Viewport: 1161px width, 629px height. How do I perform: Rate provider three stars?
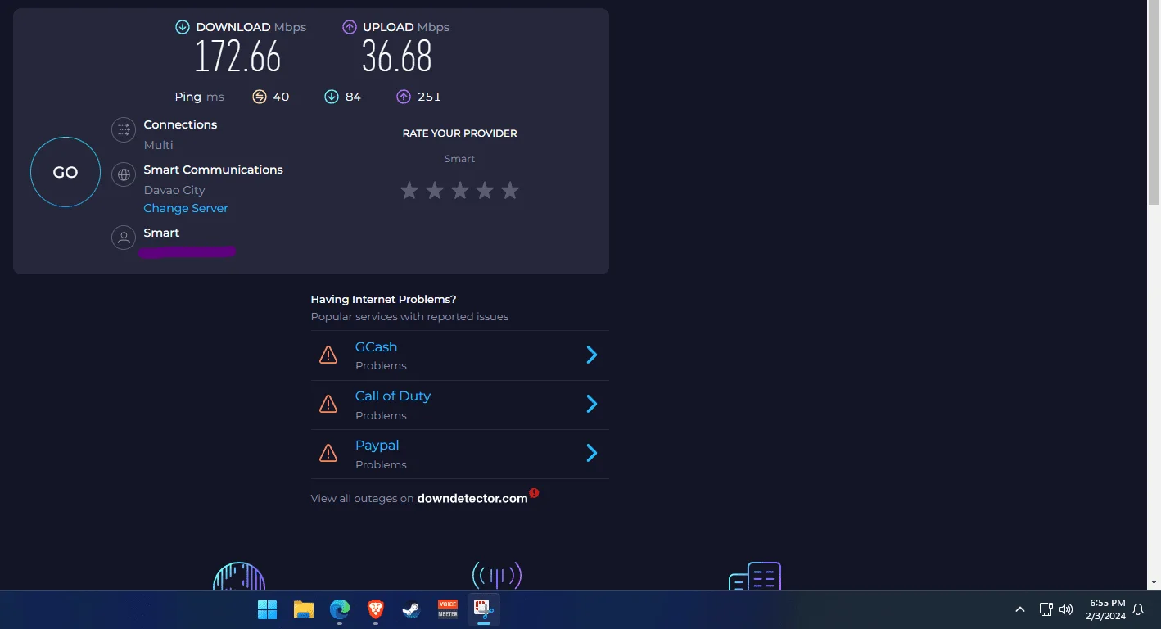(460, 191)
